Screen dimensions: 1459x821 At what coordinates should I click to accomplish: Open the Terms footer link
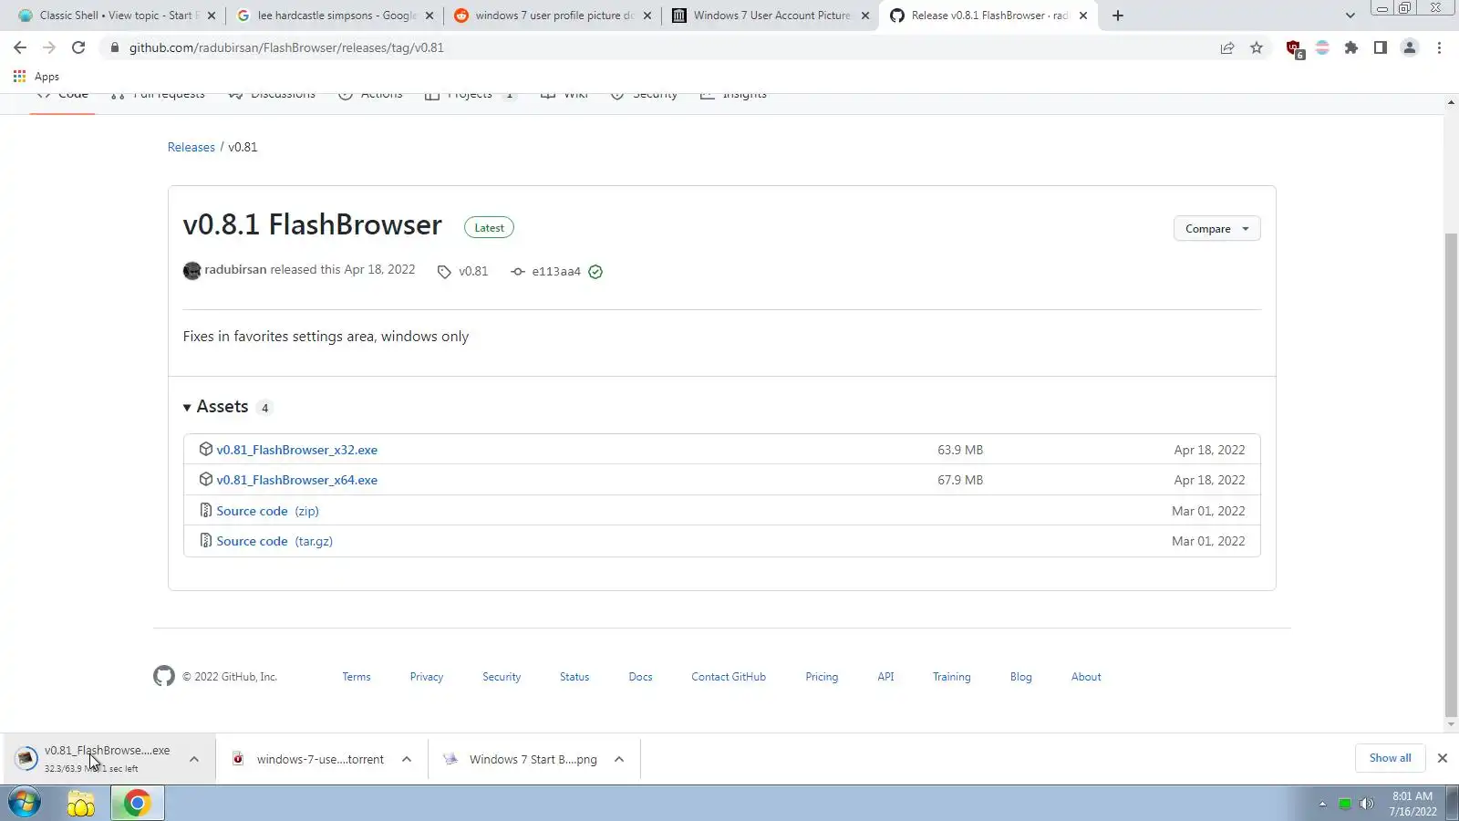click(357, 677)
